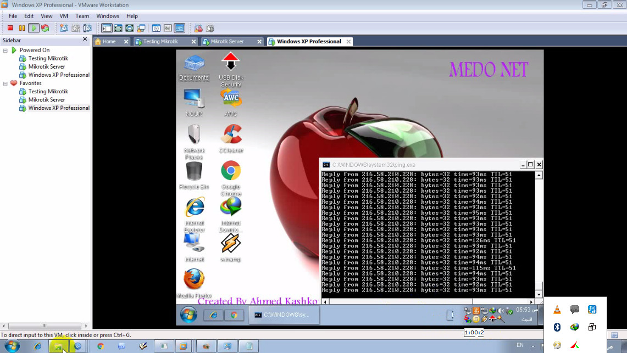The image size is (627, 353).
Task: Select Windows XP Professional under Favorites
Action: pyautogui.click(x=59, y=108)
